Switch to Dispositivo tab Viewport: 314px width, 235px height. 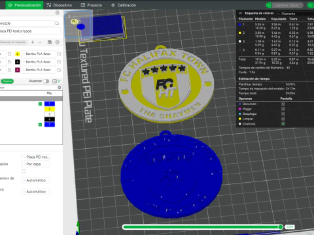pyautogui.click(x=60, y=5)
